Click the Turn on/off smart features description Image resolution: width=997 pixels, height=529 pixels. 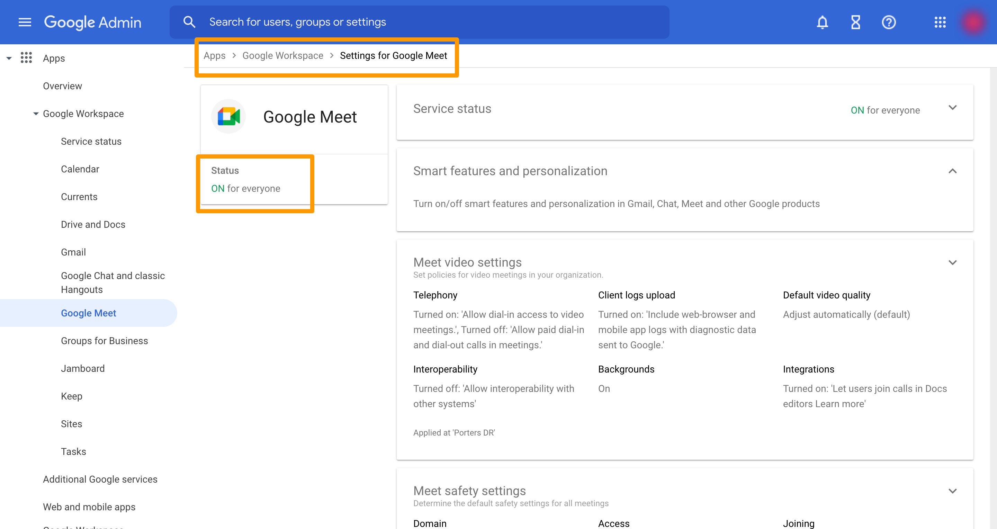tap(616, 204)
